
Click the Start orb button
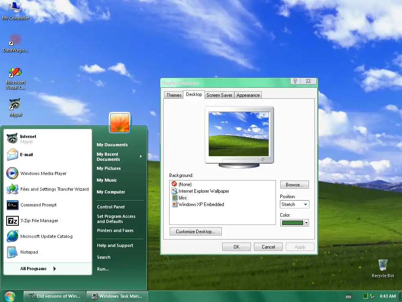pyautogui.click(x=10, y=296)
